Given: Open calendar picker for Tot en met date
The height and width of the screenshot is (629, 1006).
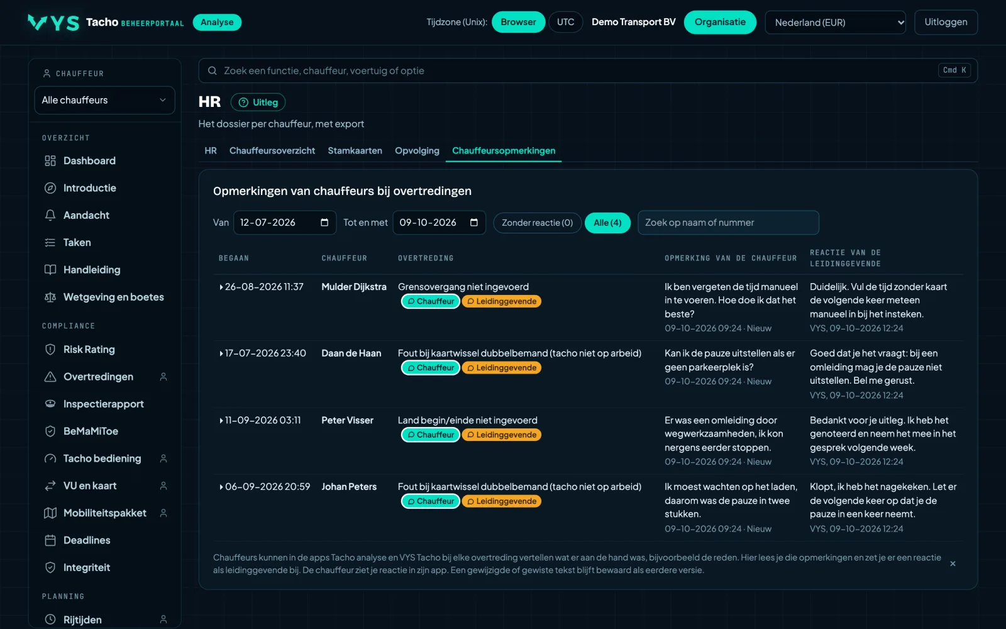Looking at the screenshot, I should [x=474, y=223].
